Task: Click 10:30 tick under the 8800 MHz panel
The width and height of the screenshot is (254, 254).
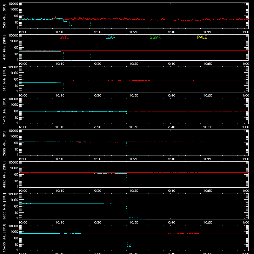Action: point(134,223)
